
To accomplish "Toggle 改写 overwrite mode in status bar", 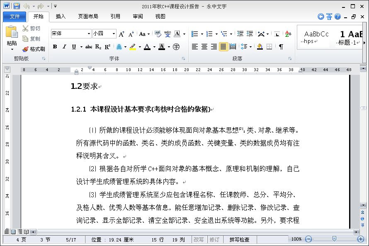I will pos(199,239).
